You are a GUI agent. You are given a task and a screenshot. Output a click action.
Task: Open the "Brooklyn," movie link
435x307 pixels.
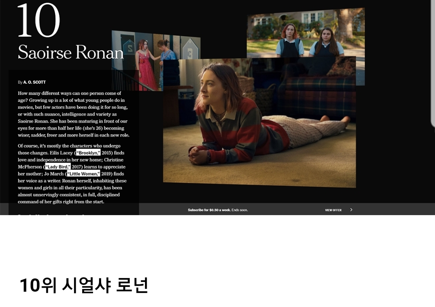point(88,153)
